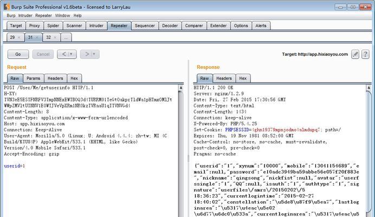Image resolution: width=375 pixels, height=217 pixels.
Task: Show the Response Headers view
Action: click(x=224, y=78)
